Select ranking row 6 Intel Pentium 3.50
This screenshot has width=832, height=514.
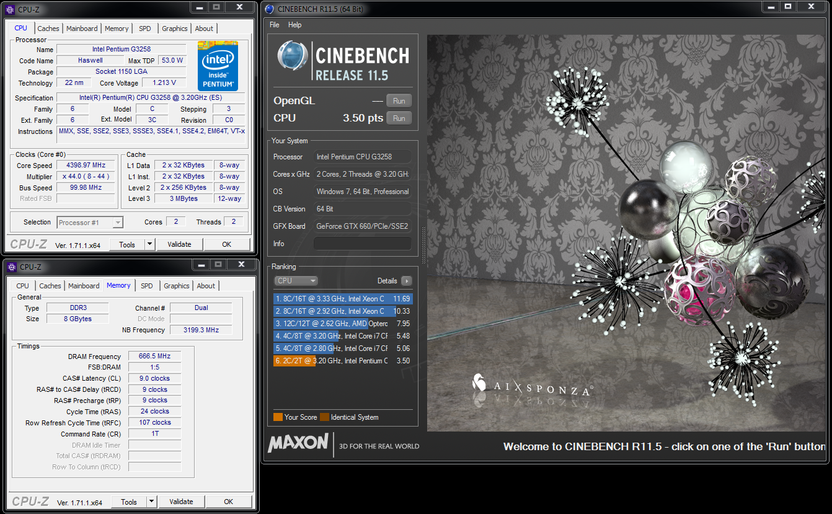[343, 361]
